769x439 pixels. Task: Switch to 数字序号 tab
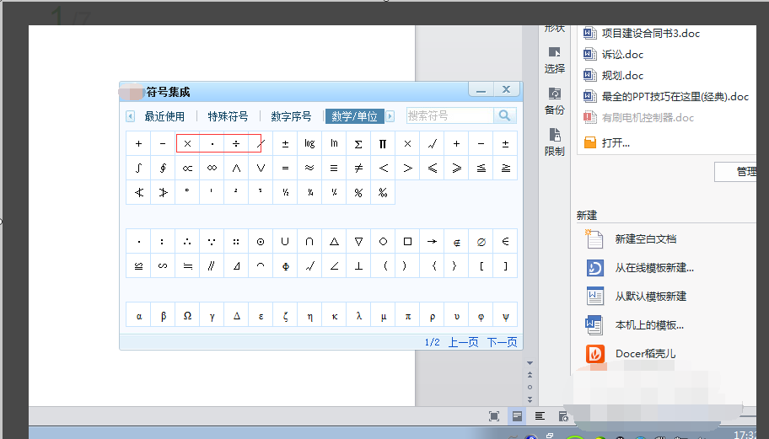click(291, 116)
